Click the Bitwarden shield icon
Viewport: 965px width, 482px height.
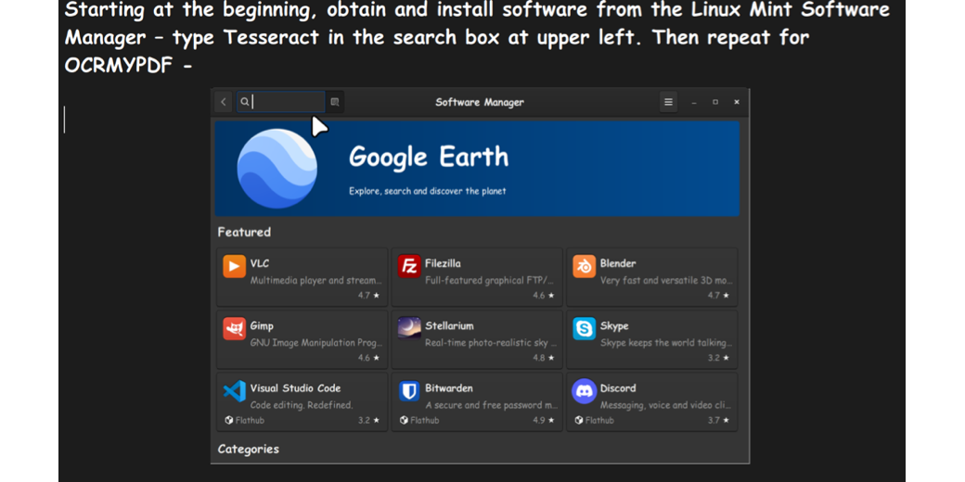409,390
